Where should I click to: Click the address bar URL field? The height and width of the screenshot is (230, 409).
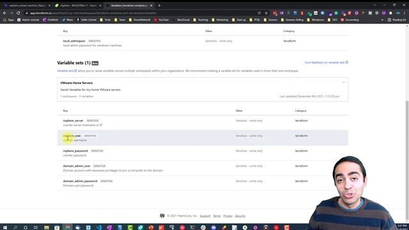pos(141,13)
